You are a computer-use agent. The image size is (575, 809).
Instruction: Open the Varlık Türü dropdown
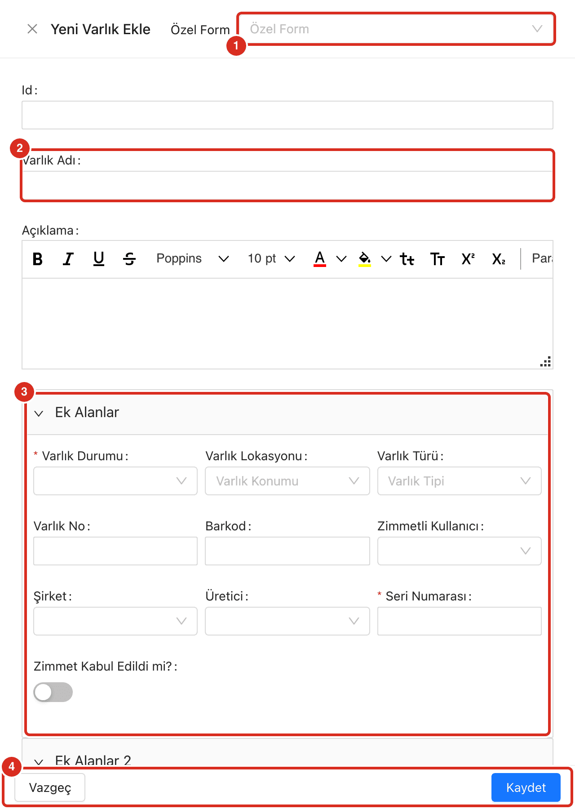(460, 481)
